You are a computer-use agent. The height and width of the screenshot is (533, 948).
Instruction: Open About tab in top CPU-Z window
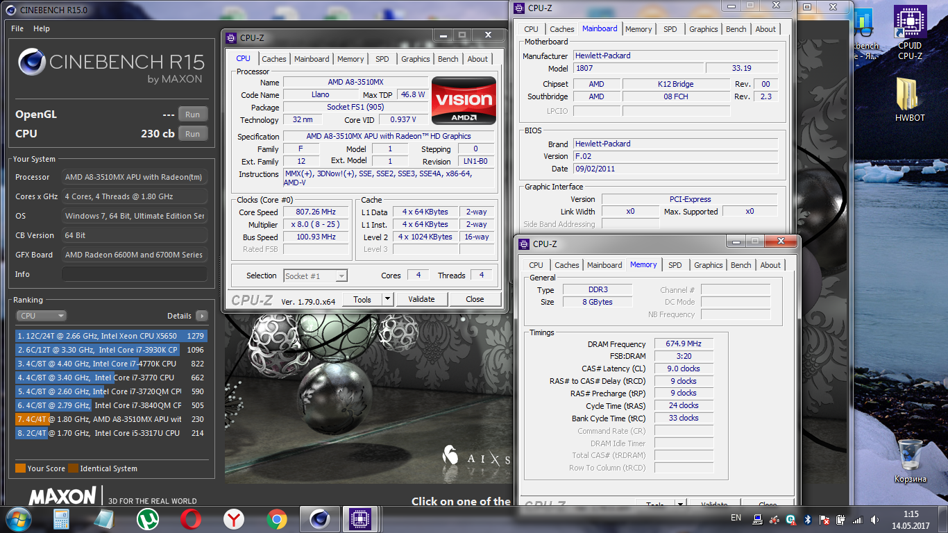pyautogui.click(x=765, y=29)
